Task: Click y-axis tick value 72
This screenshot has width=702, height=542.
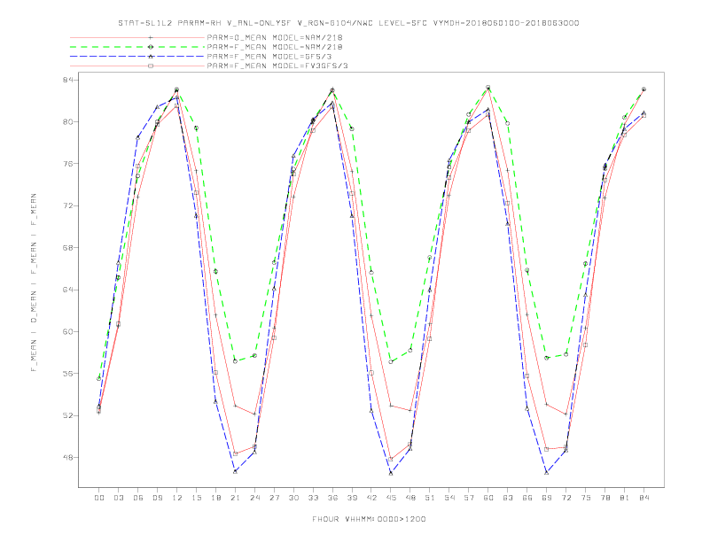Action: point(68,205)
